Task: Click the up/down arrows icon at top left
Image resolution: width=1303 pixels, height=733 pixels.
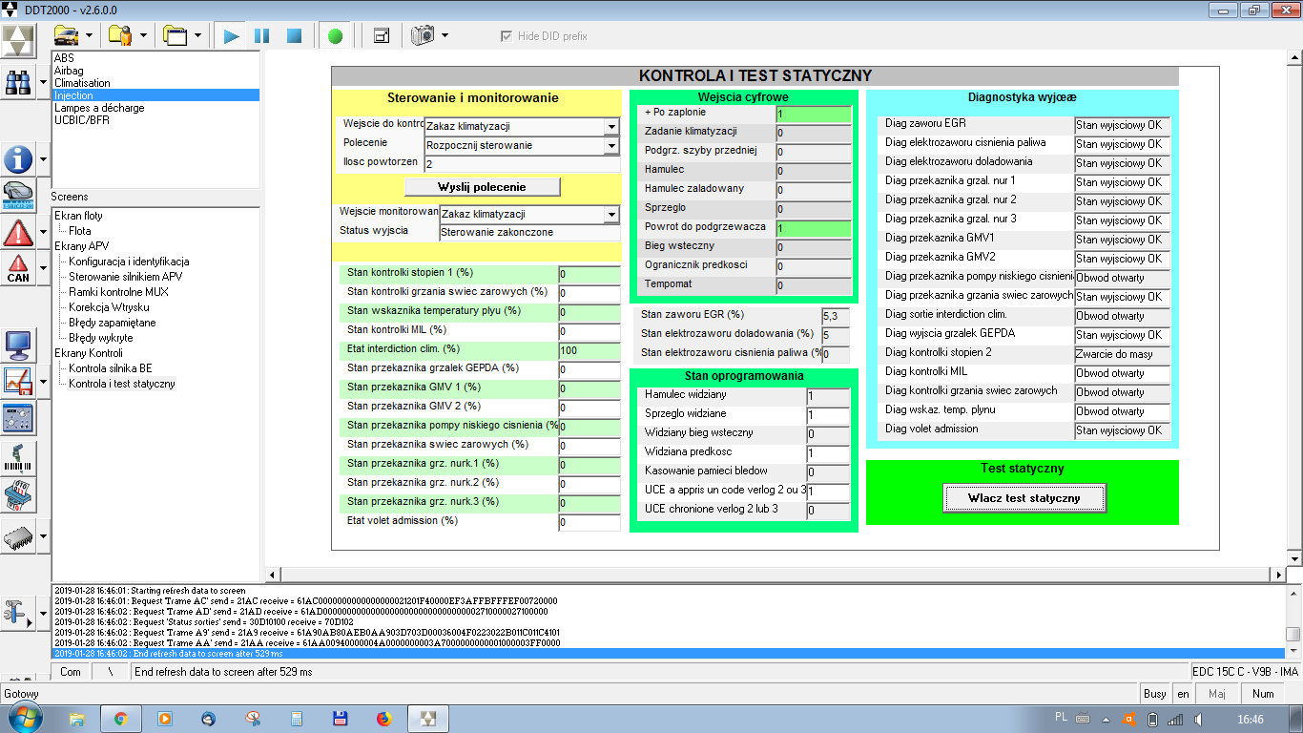Action: click(19, 40)
